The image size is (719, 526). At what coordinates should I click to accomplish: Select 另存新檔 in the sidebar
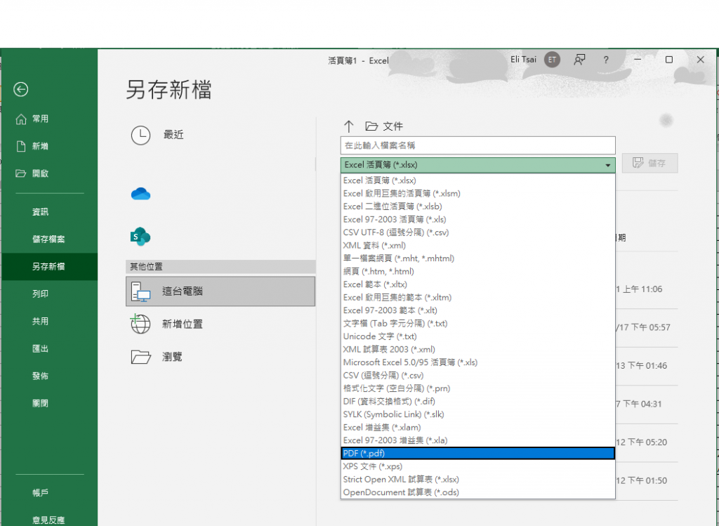pos(50,266)
